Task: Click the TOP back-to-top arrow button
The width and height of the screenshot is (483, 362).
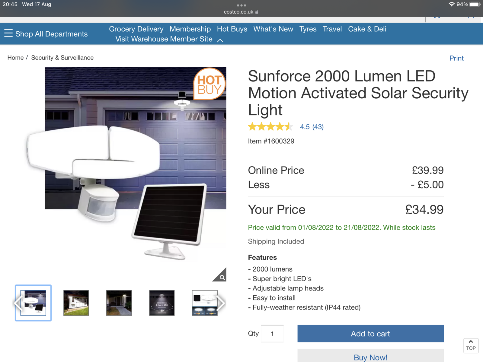Action: pos(471,345)
